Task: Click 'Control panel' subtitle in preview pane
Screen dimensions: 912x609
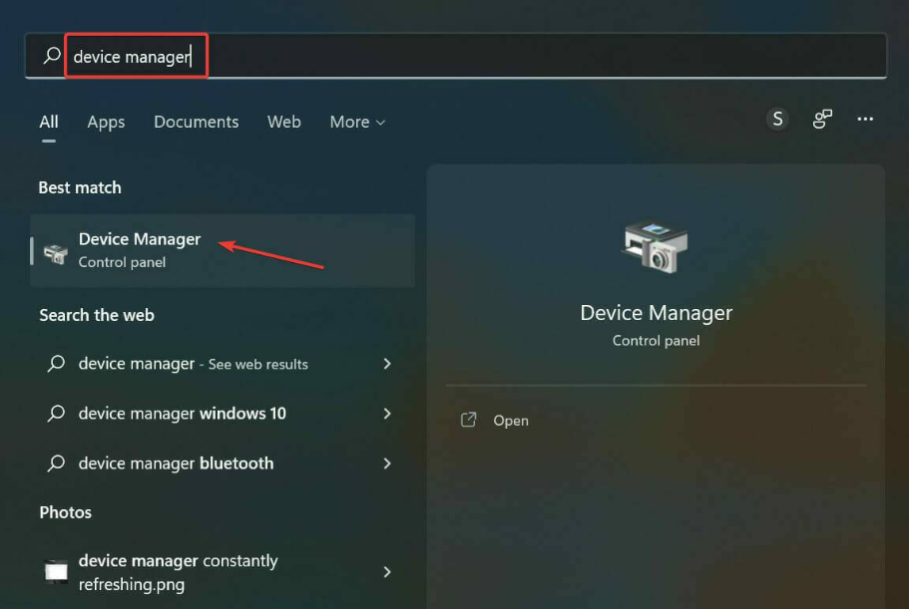Action: [x=657, y=341]
